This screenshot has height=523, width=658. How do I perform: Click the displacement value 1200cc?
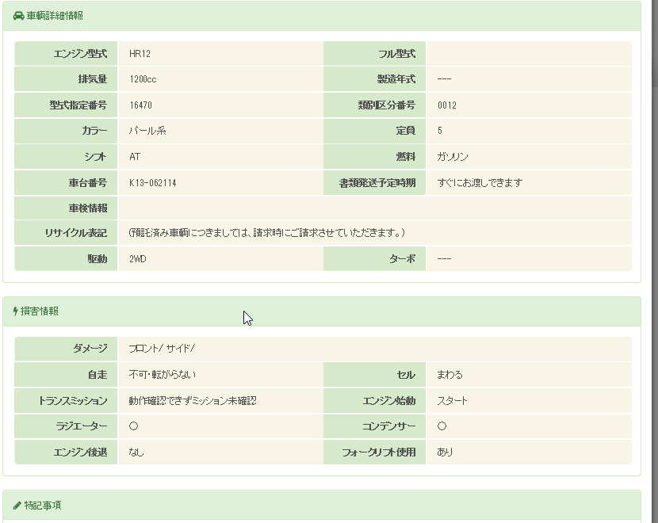[143, 80]
